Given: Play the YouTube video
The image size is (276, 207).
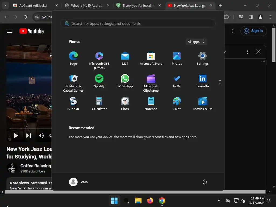Looking at the screenshot, I should (16, 136).
